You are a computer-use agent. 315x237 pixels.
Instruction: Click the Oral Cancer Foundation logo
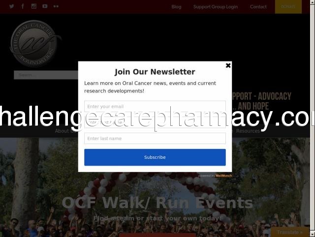pyautogui.click(x=34, y=43)
